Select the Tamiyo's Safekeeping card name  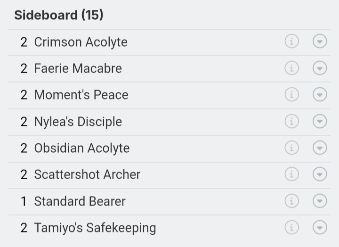pos(95,228)
